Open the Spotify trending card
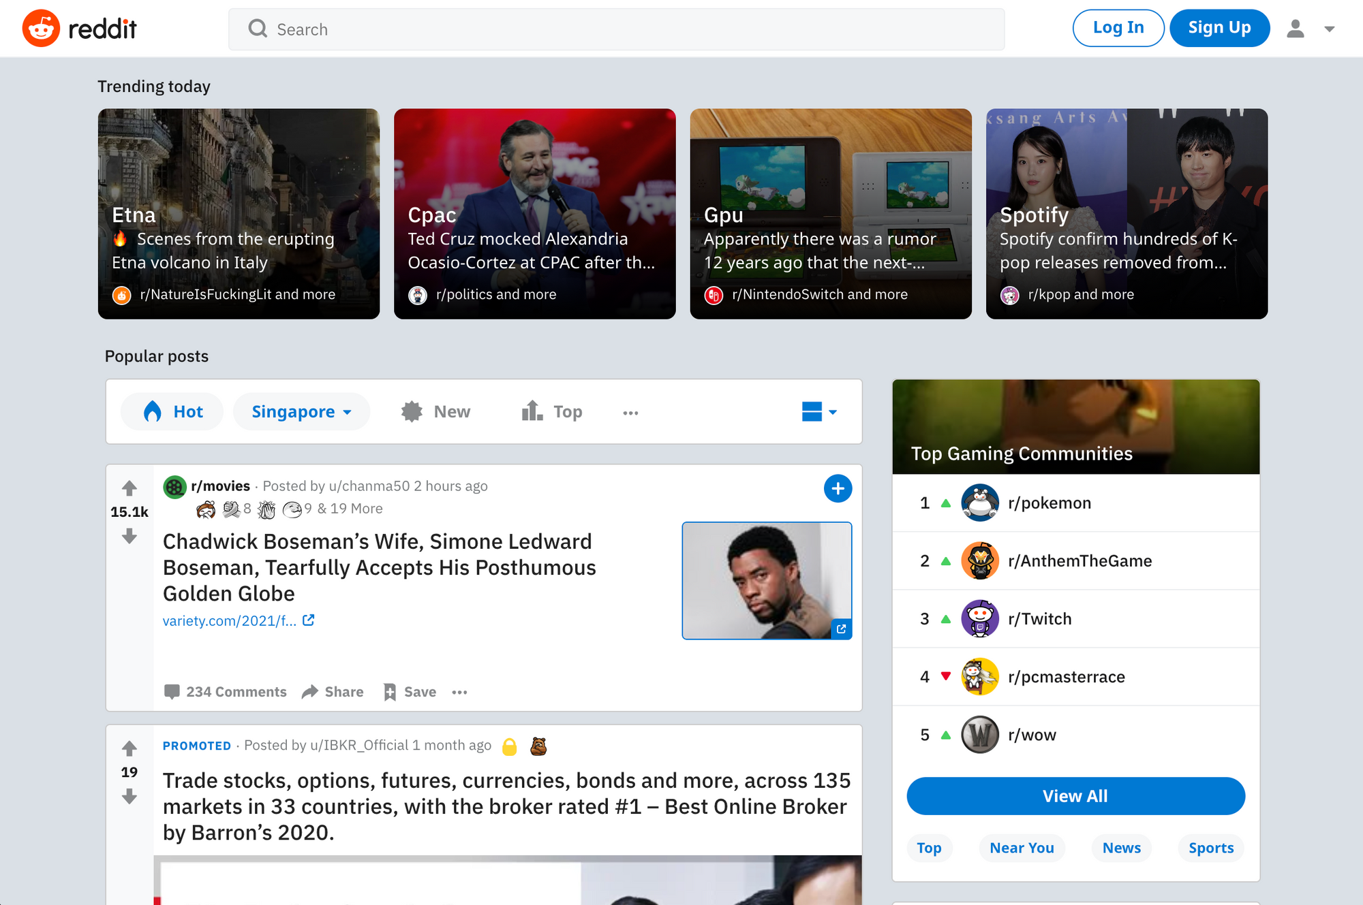1363x905 pixels. [x=1127, y=214]
